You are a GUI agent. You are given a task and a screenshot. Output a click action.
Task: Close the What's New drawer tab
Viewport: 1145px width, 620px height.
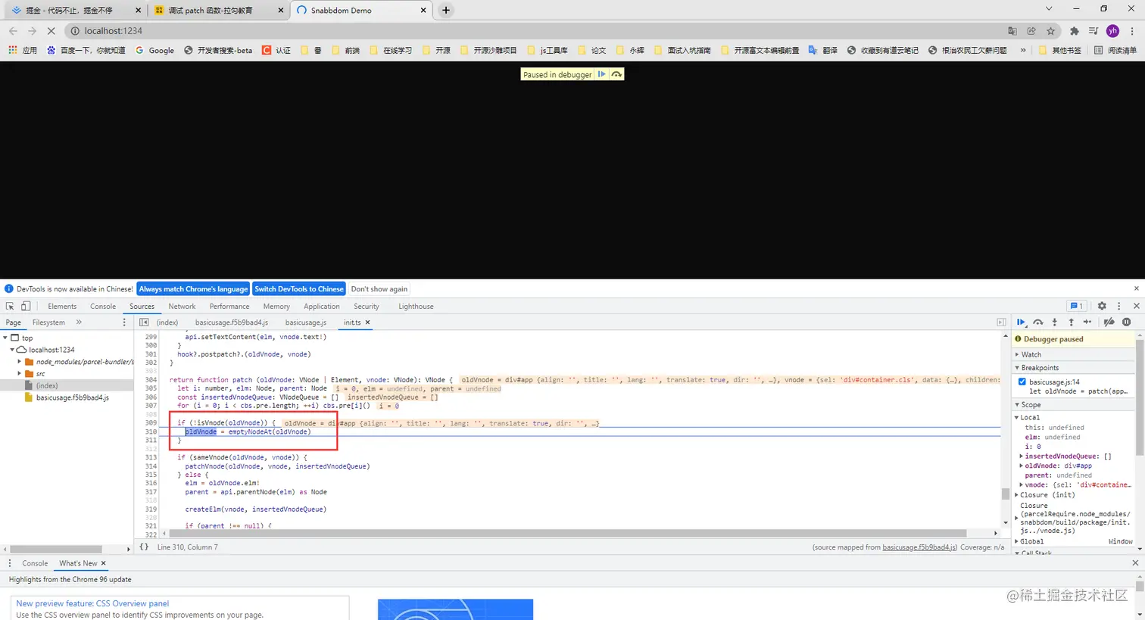pos(103,563)
